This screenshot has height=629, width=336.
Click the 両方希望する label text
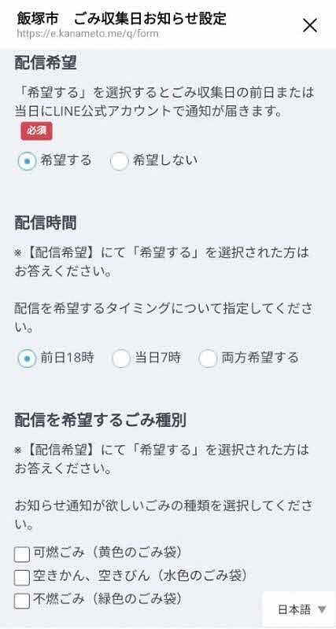(x=260, y=357)
